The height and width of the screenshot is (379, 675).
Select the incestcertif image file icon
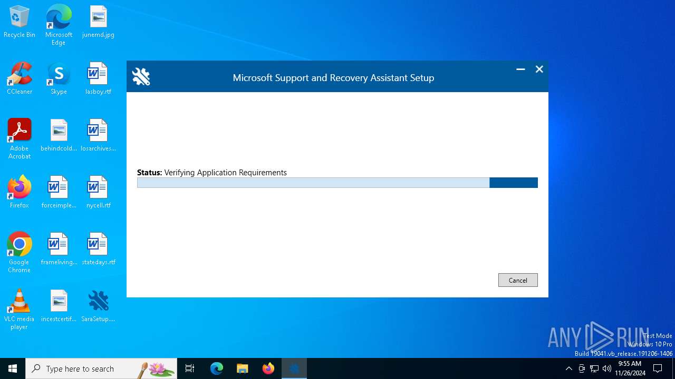(59, 306)
